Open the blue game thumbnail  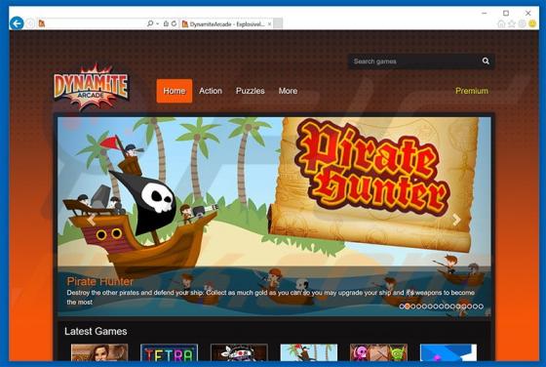(x=448, y=352)
